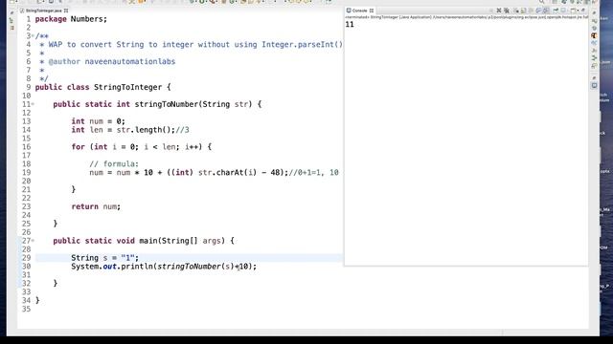Click Display Selected Console icon
Screen dimensions: 613x344
click(563, 11)
